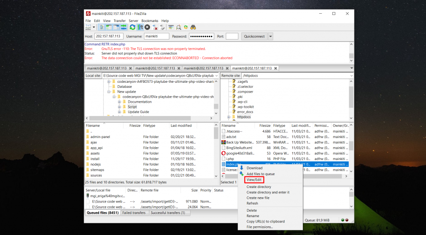Focus the Username input field
Viewport: 426px width, 235px height.
156,36
